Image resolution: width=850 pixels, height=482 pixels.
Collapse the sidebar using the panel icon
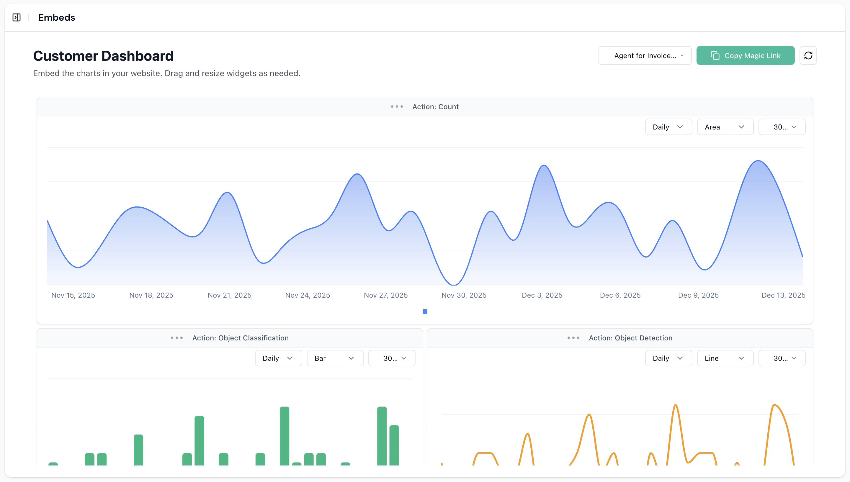tap(16, 17)
